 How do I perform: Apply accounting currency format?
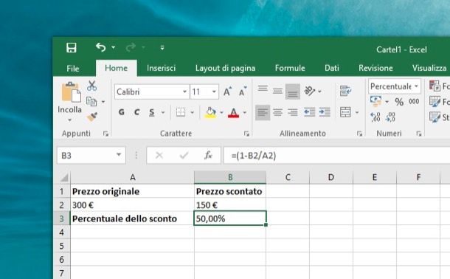[x=375, y=101]
